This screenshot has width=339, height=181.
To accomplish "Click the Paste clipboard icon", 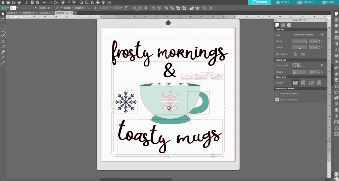I will 38,2.
